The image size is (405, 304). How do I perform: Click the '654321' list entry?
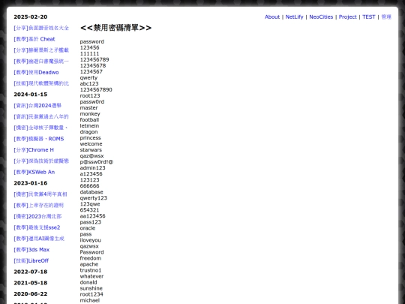click(x=90, y=210)
